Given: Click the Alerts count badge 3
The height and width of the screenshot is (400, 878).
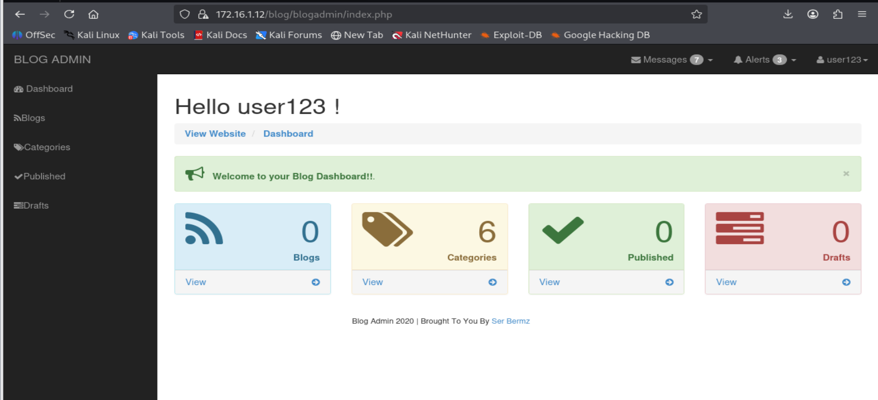Looking at the screenshot, I should point(779,60).
